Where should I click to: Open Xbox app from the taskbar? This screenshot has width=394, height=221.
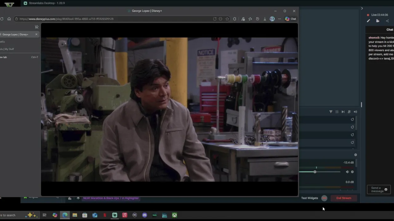click(175, 215)
